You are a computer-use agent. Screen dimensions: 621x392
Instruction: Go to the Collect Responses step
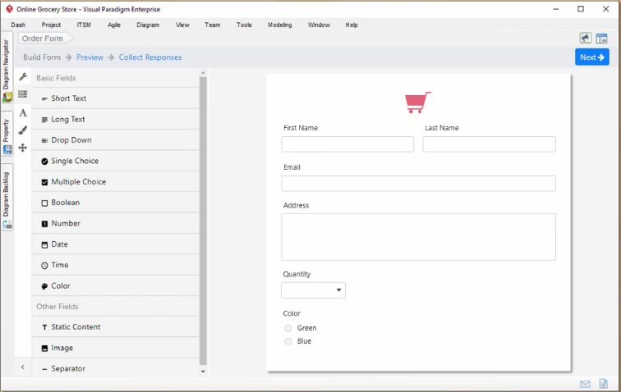[150, 57]
